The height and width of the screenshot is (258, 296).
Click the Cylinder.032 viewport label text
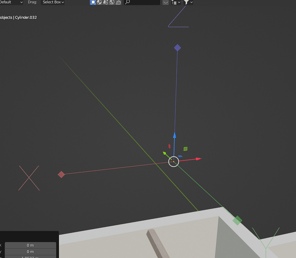pos(26,18)
